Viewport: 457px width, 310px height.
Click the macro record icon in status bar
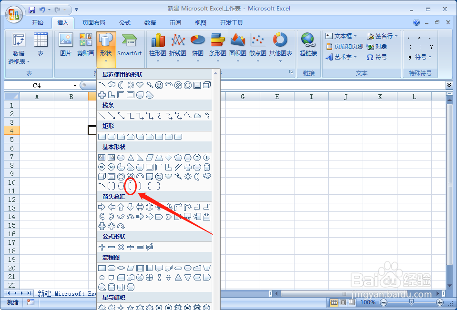(x=30, y=302)
